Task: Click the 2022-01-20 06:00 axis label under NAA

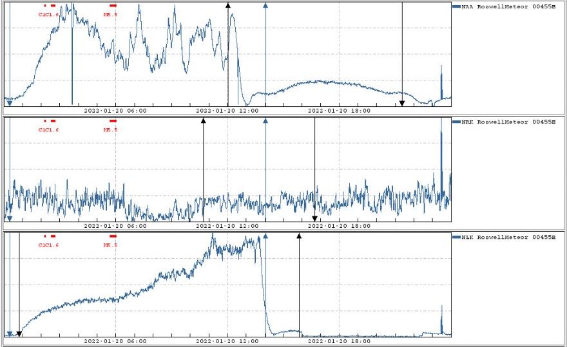Action: [x=115, y=111]
